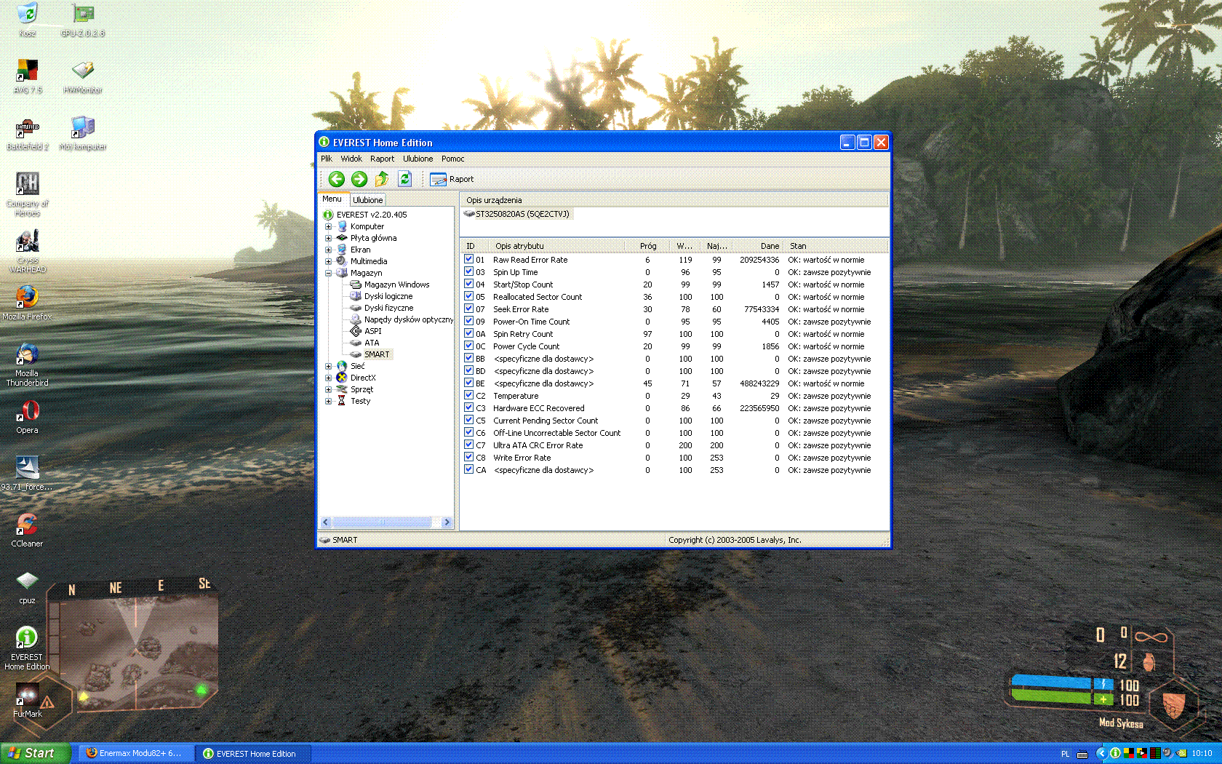Expand the Sieć tree node
1222x764 pixels.
coord(328,366)
